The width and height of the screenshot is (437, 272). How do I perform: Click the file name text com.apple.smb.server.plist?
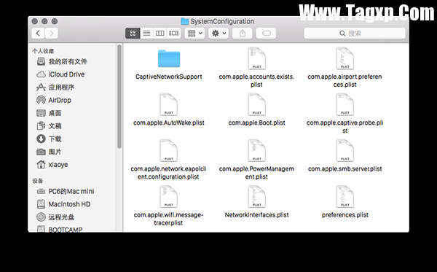coord(345,168)
